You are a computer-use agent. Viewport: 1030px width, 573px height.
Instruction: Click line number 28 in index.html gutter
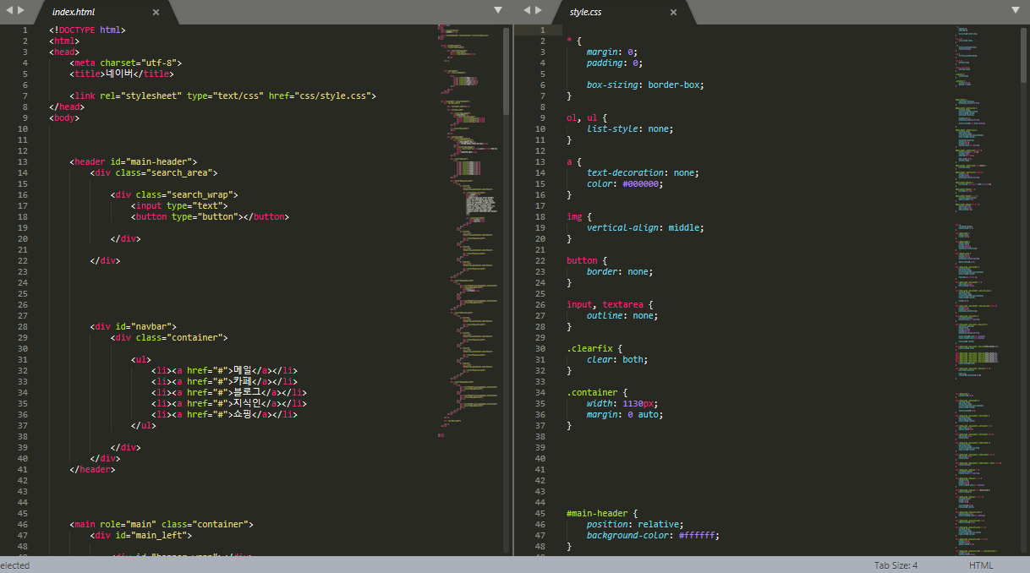click(x=23, y=326)
